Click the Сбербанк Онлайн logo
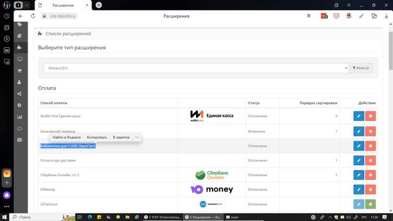The image size is (393, 221). [x=212, y=175]
